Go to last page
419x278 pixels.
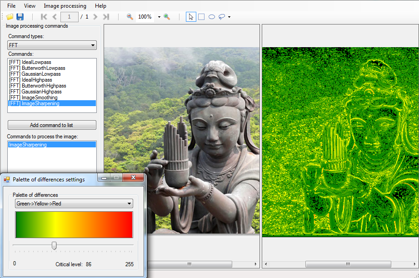(106, 17)
